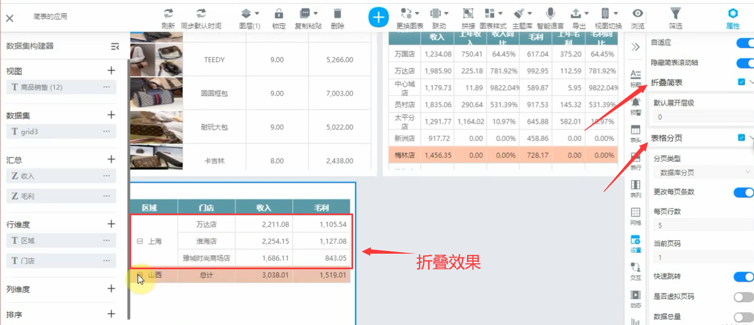
Task: Add a new 数据集 with plus
Action: click(111, 115)
